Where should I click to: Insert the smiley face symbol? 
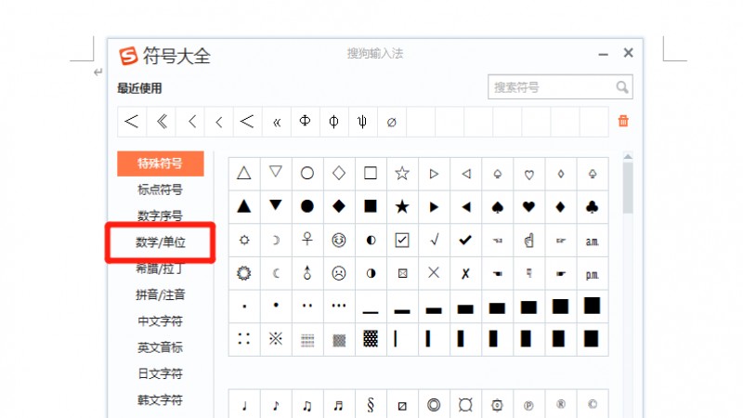(339, 240)
